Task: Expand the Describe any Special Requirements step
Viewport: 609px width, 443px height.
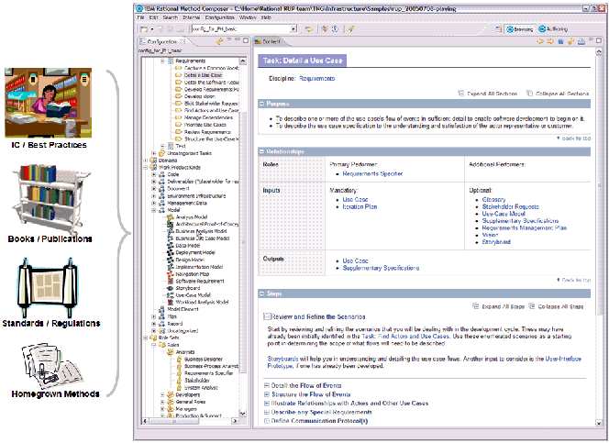Action: (266, 412)
